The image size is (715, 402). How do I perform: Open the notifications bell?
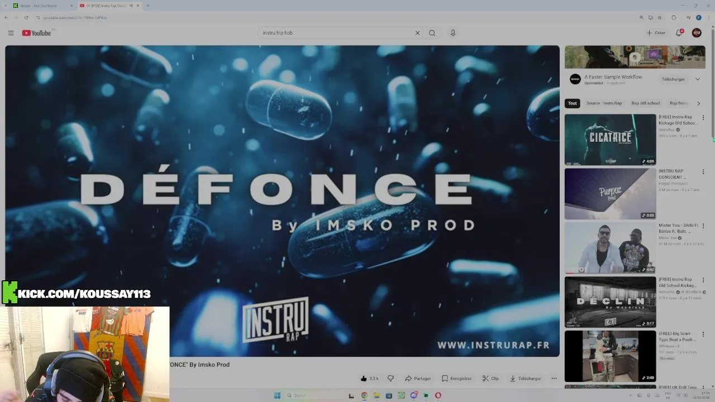[x=679, y=33]
